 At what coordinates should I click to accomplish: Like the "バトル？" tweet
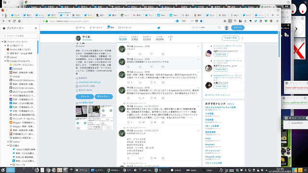[x=152, y=54]
